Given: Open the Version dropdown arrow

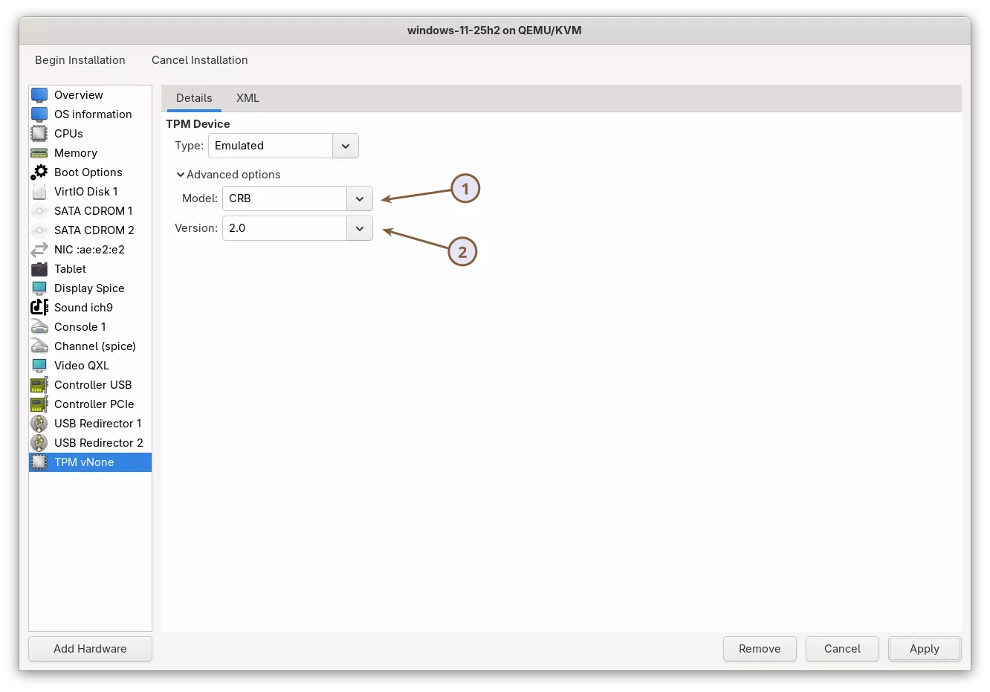Looking at the screenshot, I should [360, 228].
